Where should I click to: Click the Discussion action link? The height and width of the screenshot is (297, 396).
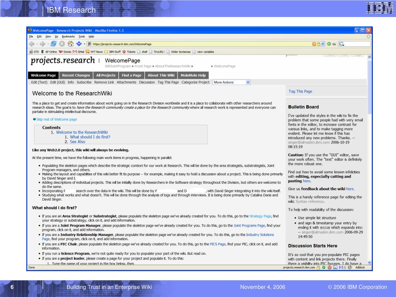147,82
